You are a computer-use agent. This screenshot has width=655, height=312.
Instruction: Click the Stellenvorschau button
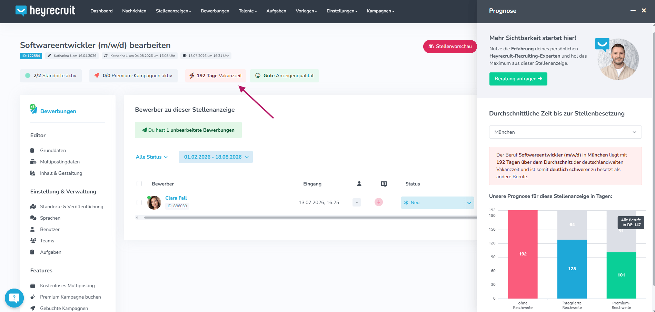pos(450,47)
